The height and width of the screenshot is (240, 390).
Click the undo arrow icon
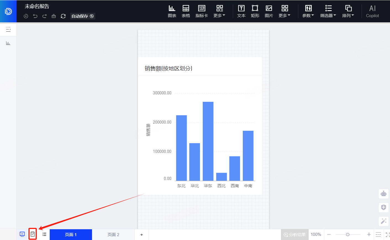35,16
